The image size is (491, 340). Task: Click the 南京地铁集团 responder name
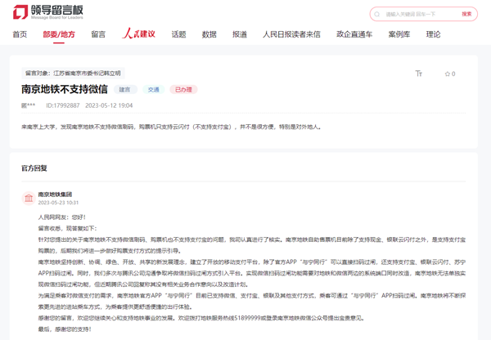pos(55,195)
